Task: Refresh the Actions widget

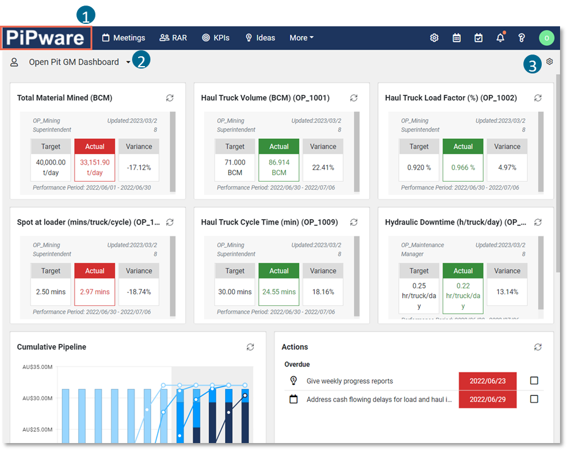Action: (538, 347)
